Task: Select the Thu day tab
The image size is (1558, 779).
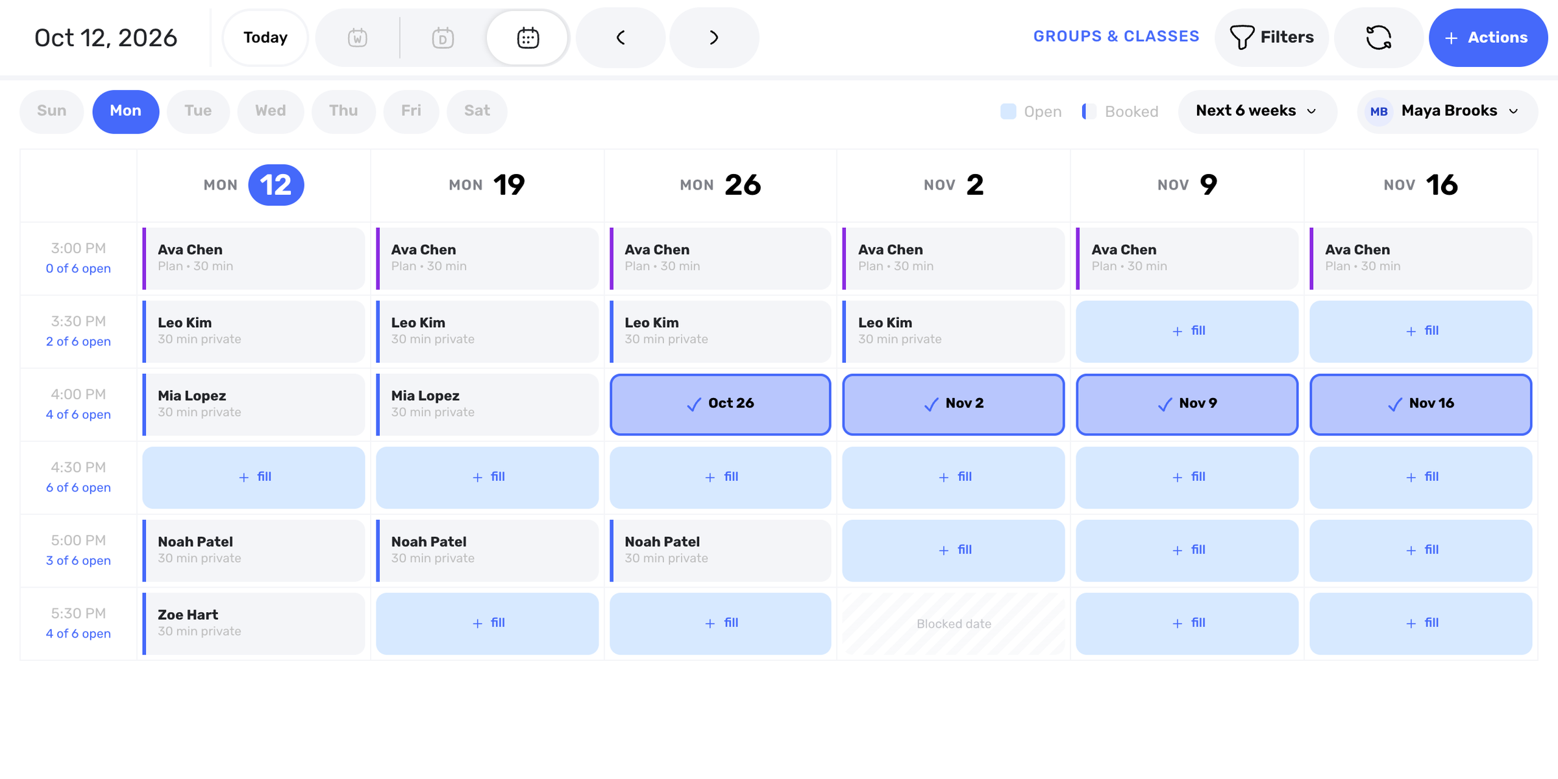Action: click(x=343, y=111)
